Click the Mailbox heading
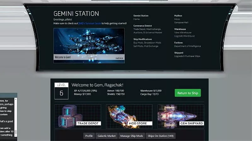This screenshot has height=141, width=252. pos(178,16)
